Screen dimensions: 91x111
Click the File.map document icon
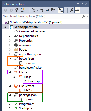25,81
